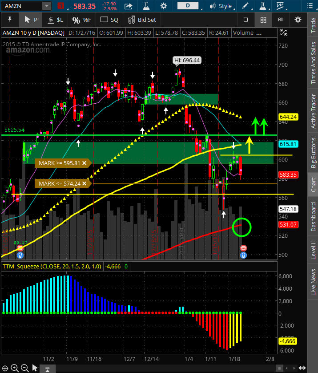Open the D timeframe dropdown
This screenshot has width=318, height=373.
188,6
